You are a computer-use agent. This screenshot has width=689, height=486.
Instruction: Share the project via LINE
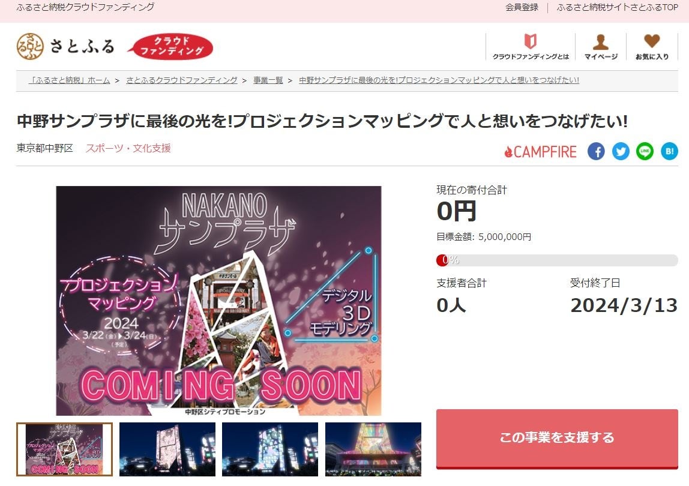[x=645, y=152]
